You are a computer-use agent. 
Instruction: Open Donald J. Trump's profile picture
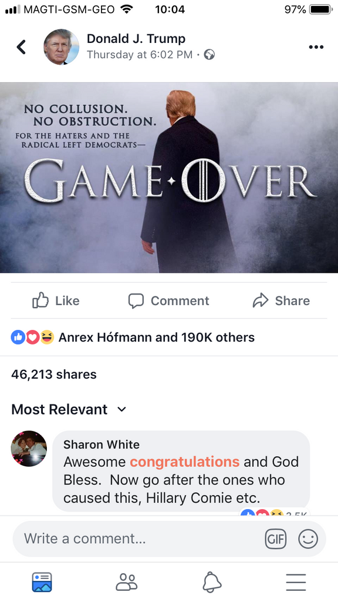pos(61,47)
